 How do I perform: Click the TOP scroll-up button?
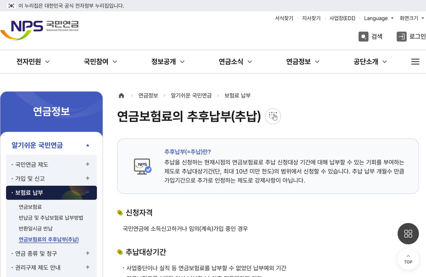point(408,259)
